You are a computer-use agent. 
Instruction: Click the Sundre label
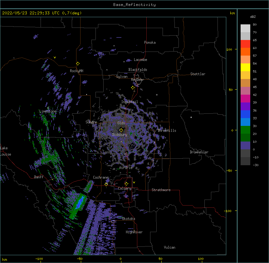point(91,122)
